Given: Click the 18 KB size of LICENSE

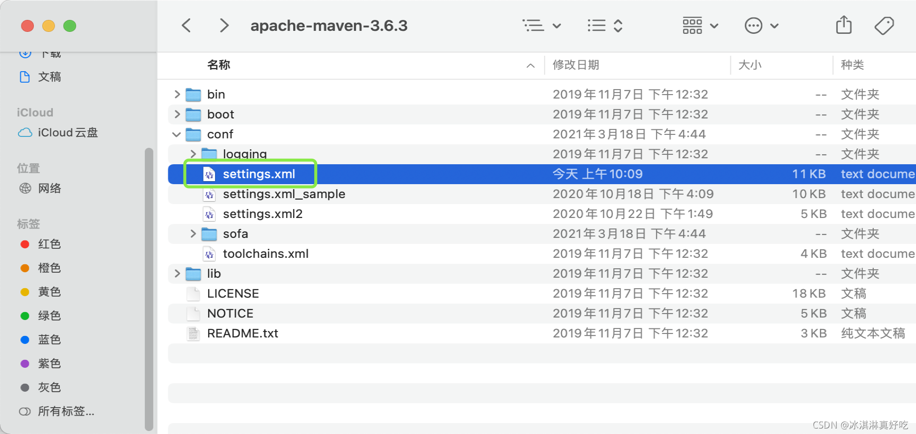Looking at the screenshot, I should pos(809,294).
